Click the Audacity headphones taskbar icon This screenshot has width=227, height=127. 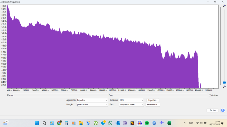pyautogui.click(x=139, y=123)
